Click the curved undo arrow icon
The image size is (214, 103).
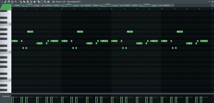pos(16,2)
